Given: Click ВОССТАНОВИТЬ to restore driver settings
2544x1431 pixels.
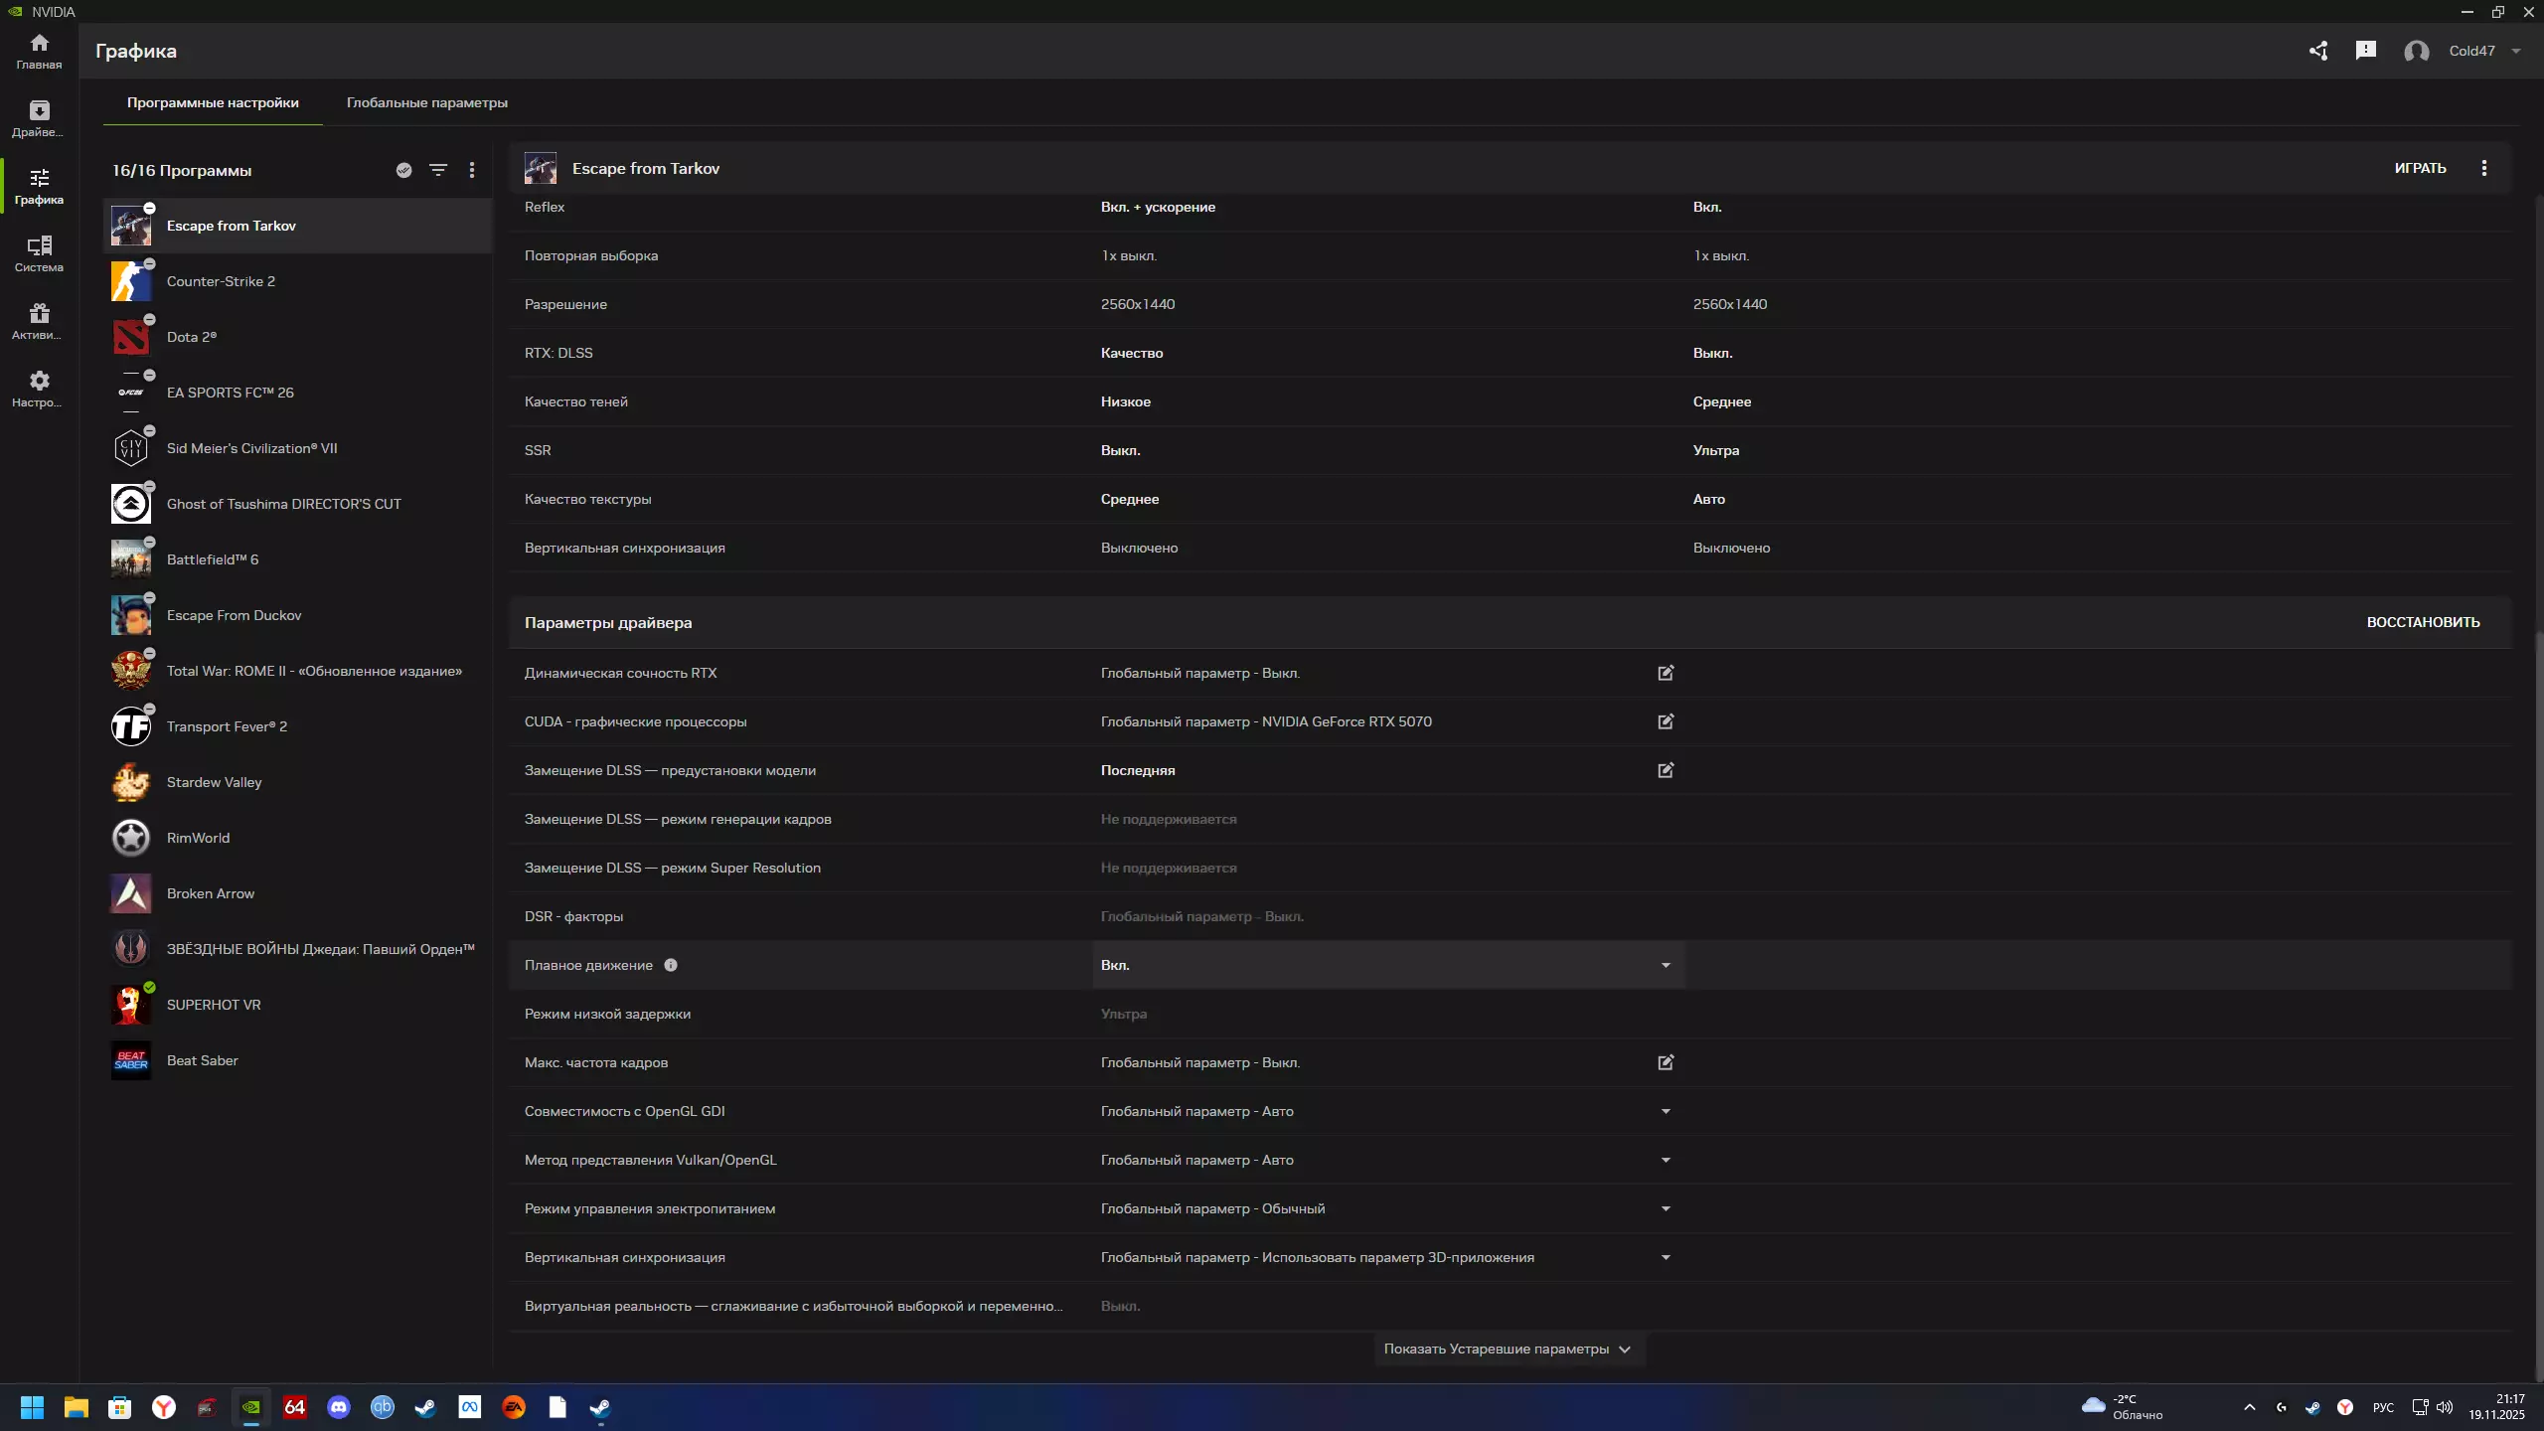Looking at the screenshot, I should 2423,622.
